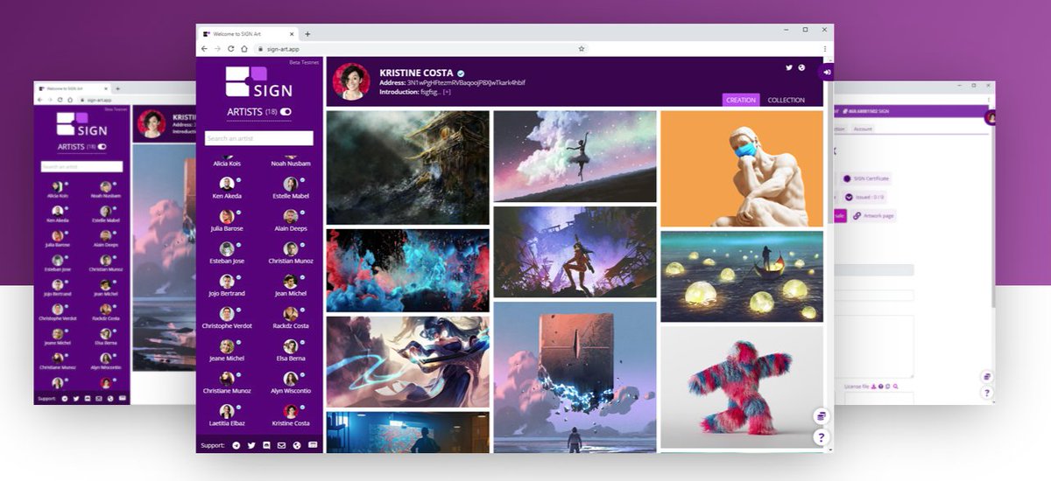The width and height of the screenshot is (1051, 481).
Task: Open website globe icon in front window footer
Action: (x=297, y=445)
